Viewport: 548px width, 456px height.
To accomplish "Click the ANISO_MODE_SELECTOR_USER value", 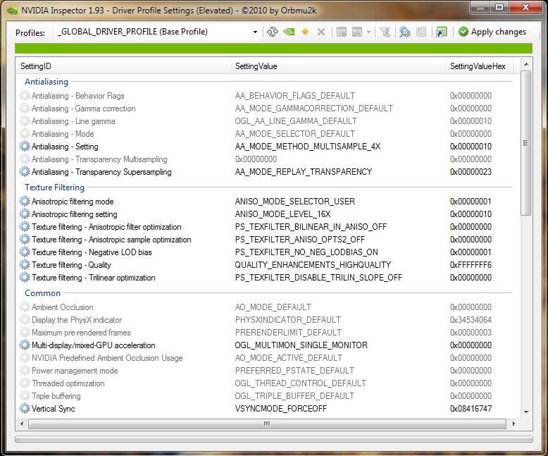I will (294, 202).
